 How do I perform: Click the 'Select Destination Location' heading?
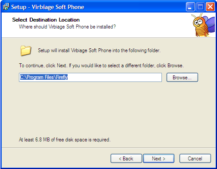46,20
